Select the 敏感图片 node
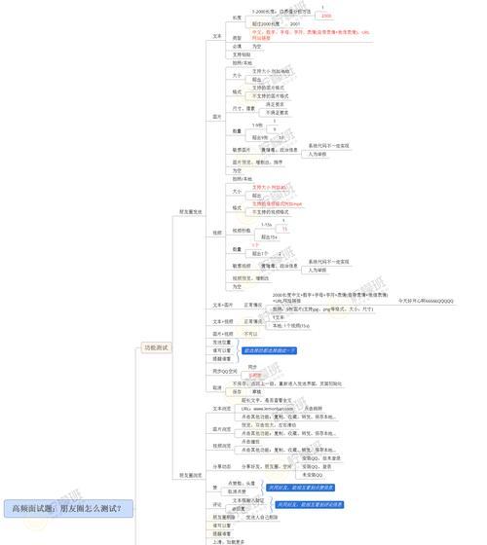Viewport: 487px width, 545px height. point(242,150)
